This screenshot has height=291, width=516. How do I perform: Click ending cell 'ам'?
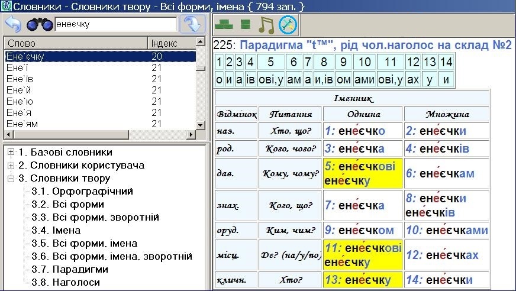tap(294, 80)
